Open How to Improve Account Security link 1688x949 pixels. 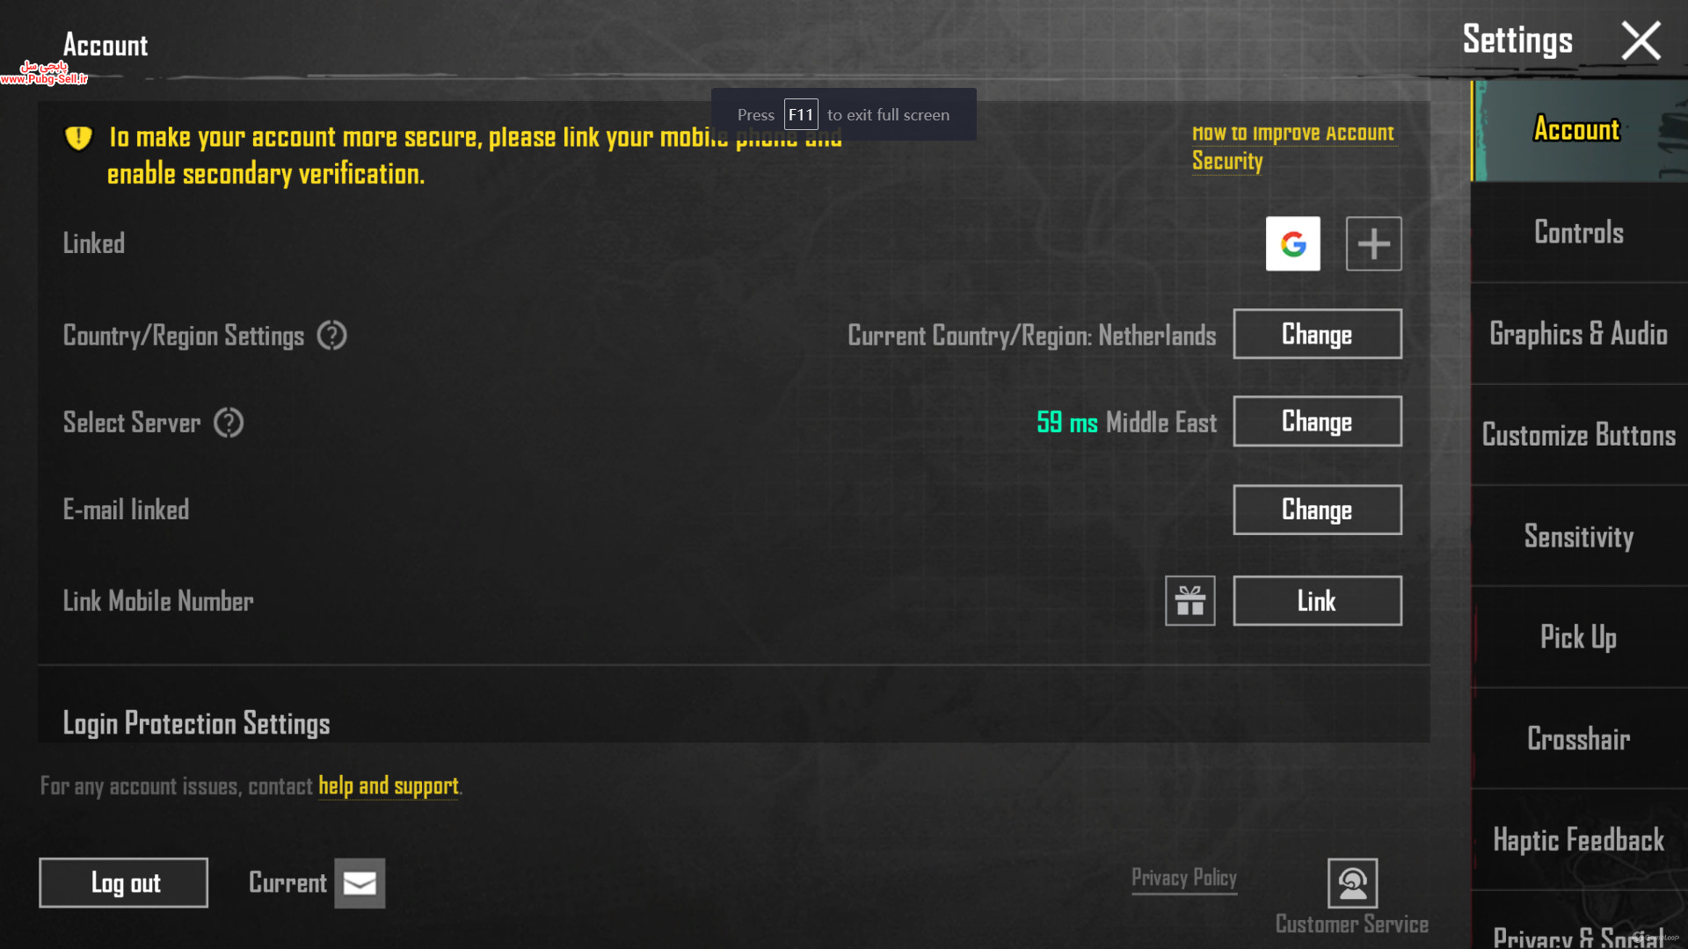pyautogui.click(x=1292, y=147)
